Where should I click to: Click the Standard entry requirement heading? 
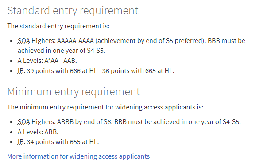click(73, 11)
